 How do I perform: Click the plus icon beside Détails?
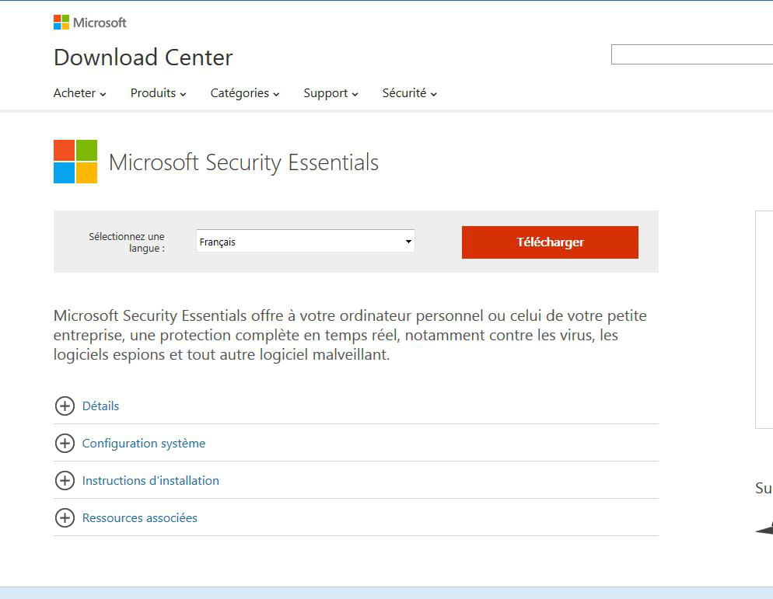[65, 406]
